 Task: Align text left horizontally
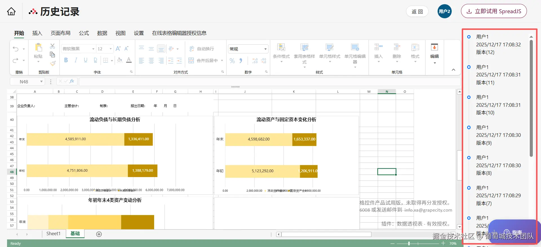coord(141,60)
